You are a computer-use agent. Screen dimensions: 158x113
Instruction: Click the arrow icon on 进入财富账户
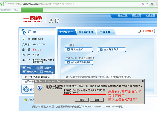[101, 50]
